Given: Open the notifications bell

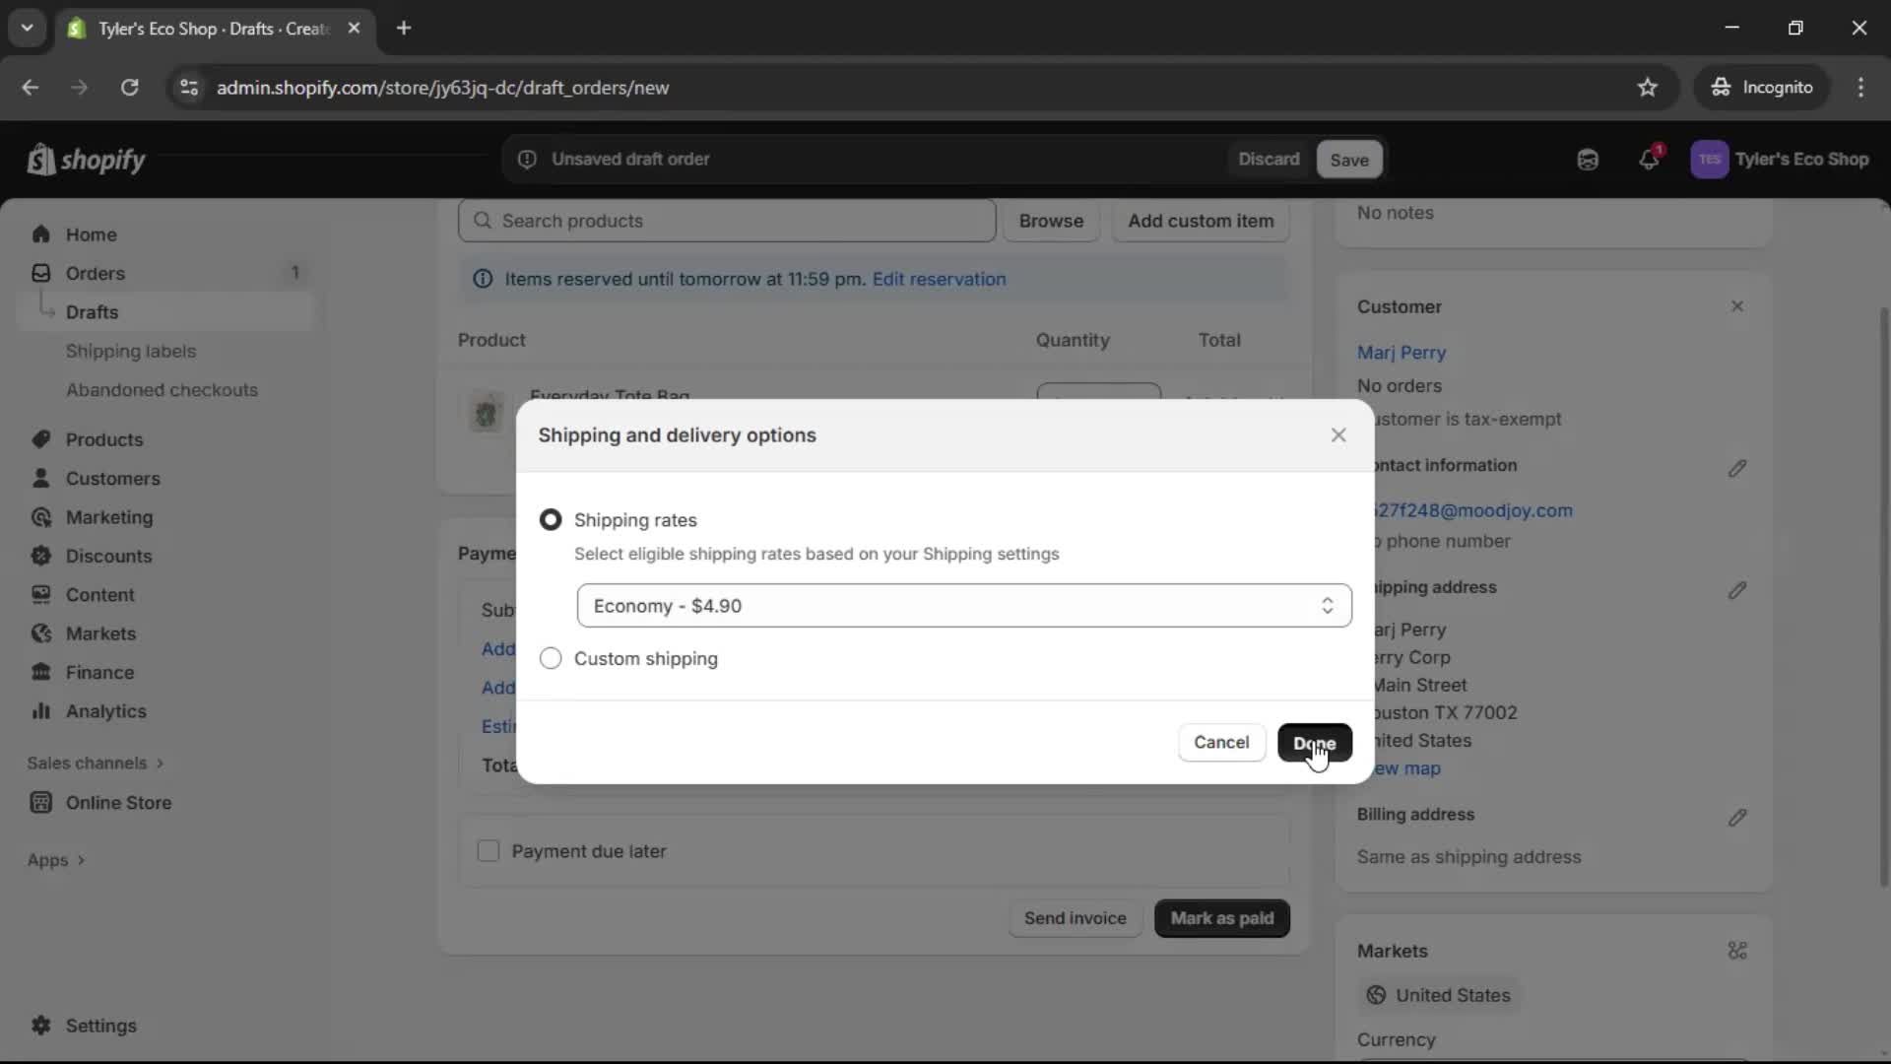Looking at the screenshot, I should 1650,159.
